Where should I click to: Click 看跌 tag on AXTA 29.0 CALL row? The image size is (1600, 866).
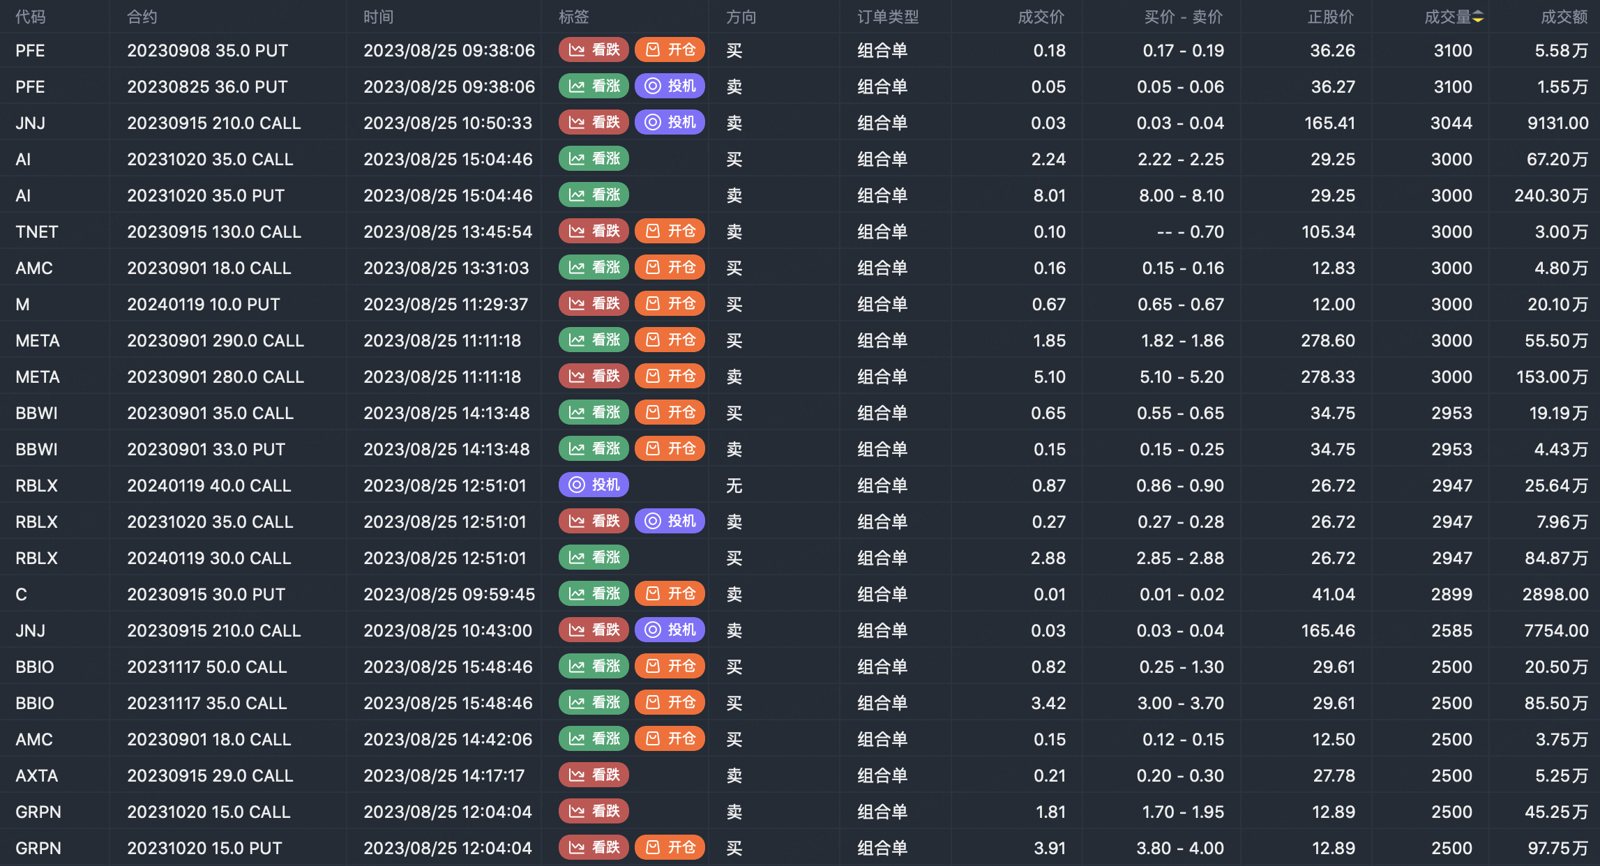click(x=594, y=775)
